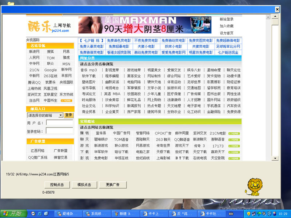Open the 软件下载 category
Viewport: 291px width, 218px height.
(89, 76)
